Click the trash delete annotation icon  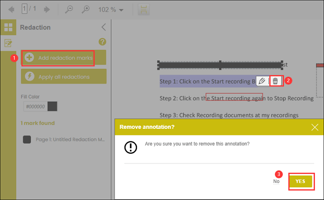[x=275, y=81]
